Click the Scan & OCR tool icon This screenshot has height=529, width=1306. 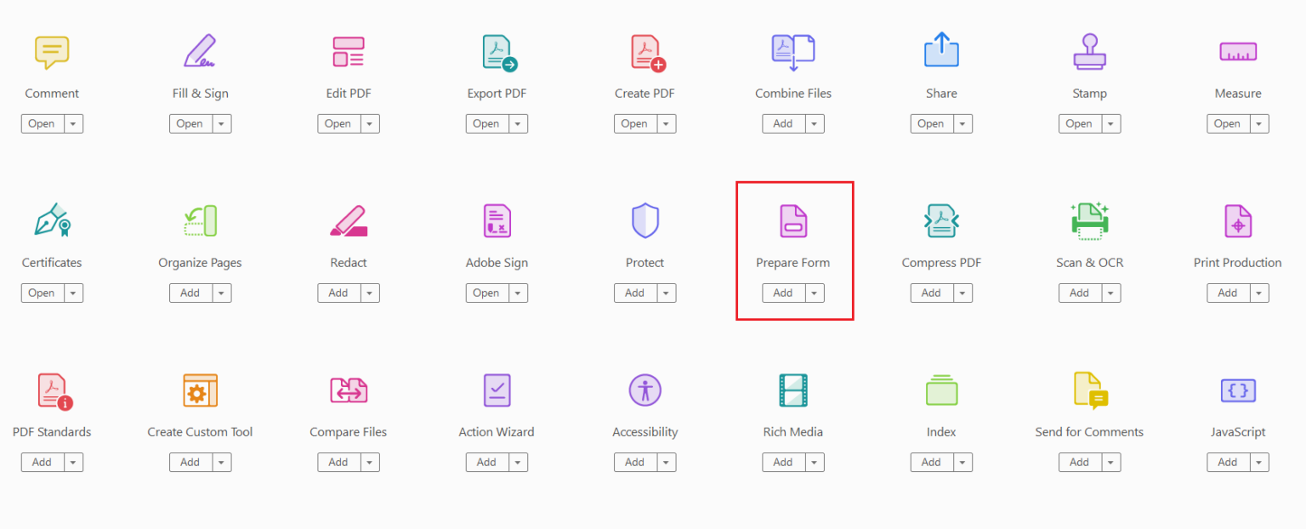pyautogui.click(x=1089, y=220)
